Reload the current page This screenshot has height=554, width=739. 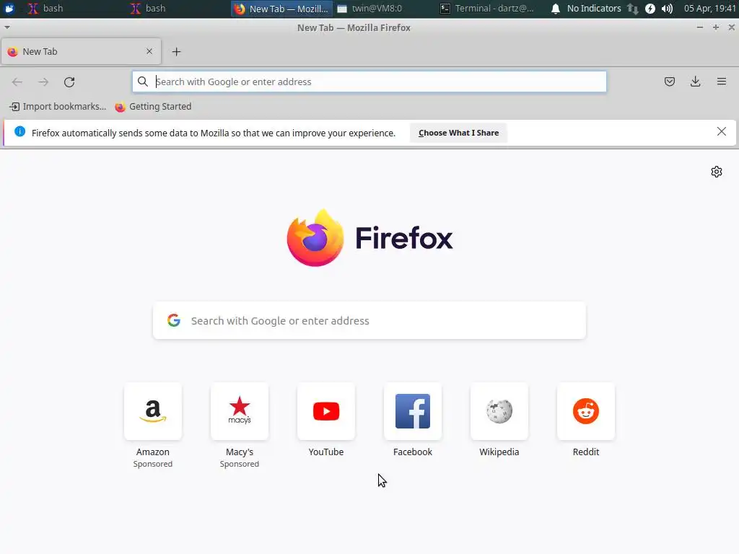click(69, 82)
